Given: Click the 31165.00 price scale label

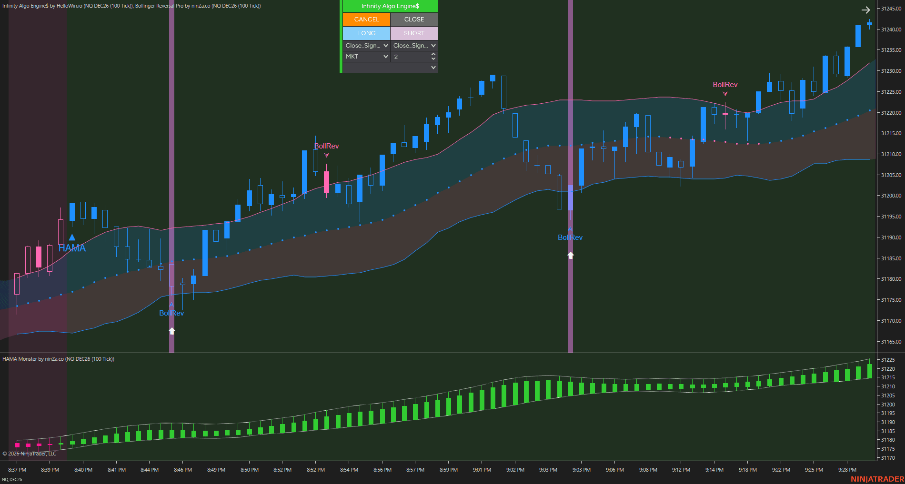Looking at the screenshot, I should pyautogui.click(x=891, y=342).
